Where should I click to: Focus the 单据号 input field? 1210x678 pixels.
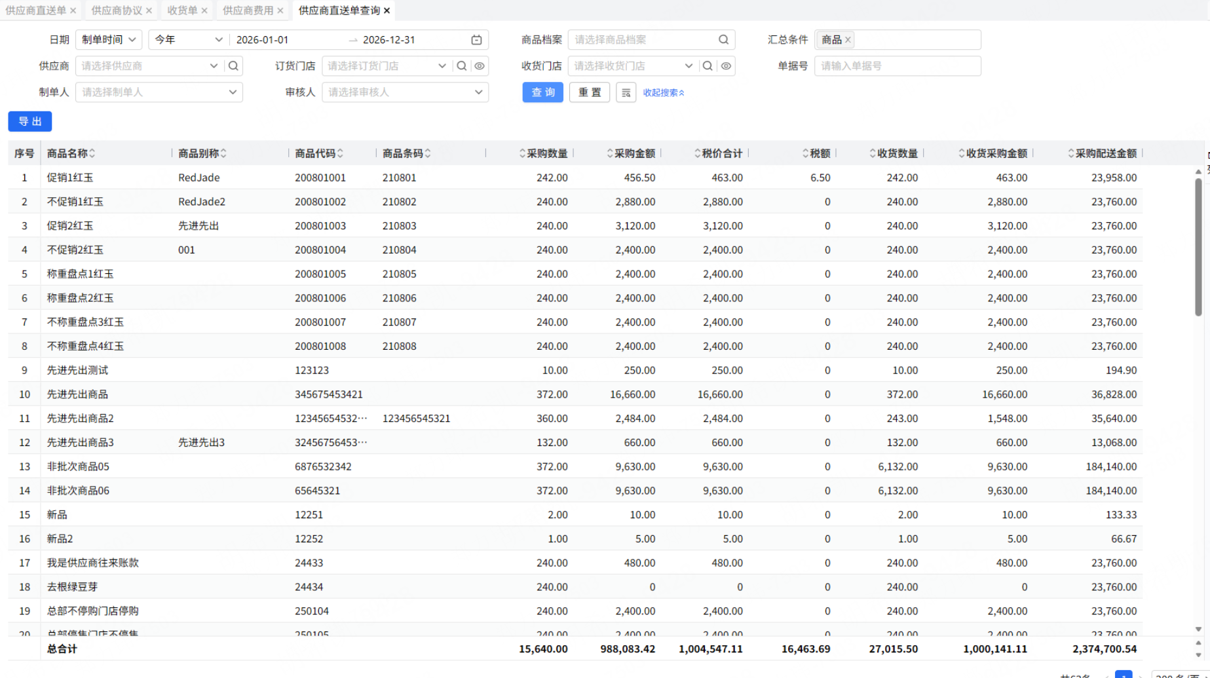click(898, 66)
